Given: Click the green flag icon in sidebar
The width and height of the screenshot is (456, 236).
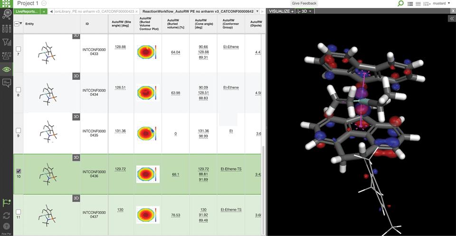Looking at the screenshot, I should (x=7, y=202).
